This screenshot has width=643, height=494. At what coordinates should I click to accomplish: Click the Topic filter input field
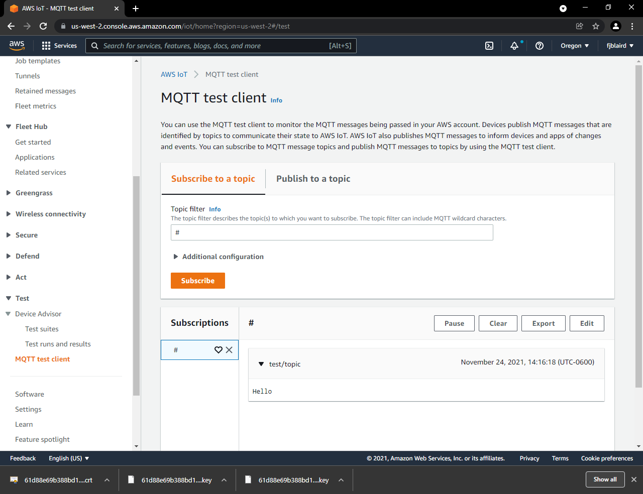click(332, 232)
